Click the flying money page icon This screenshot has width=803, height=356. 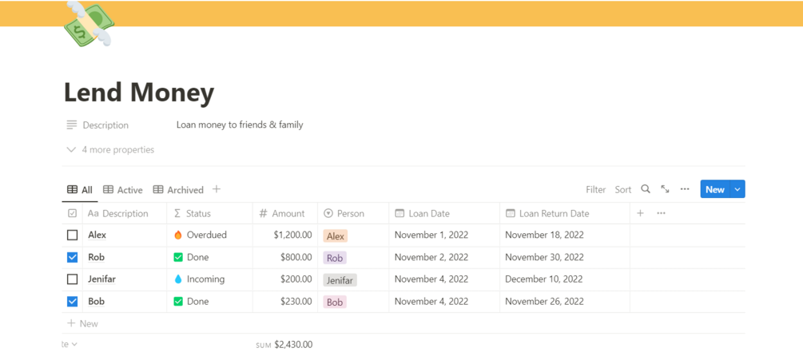[89, 24]
